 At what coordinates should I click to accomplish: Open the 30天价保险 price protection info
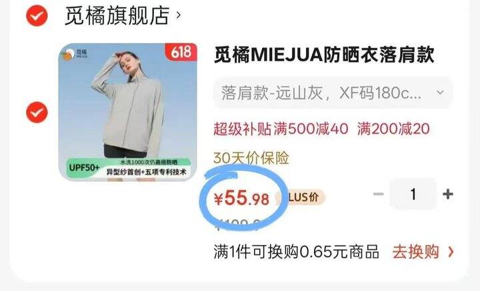click(x=251, y=158)
